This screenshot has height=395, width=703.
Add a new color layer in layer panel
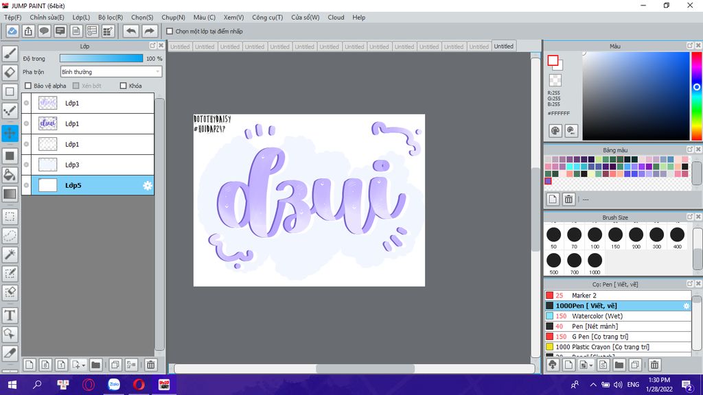coord(29,365)
